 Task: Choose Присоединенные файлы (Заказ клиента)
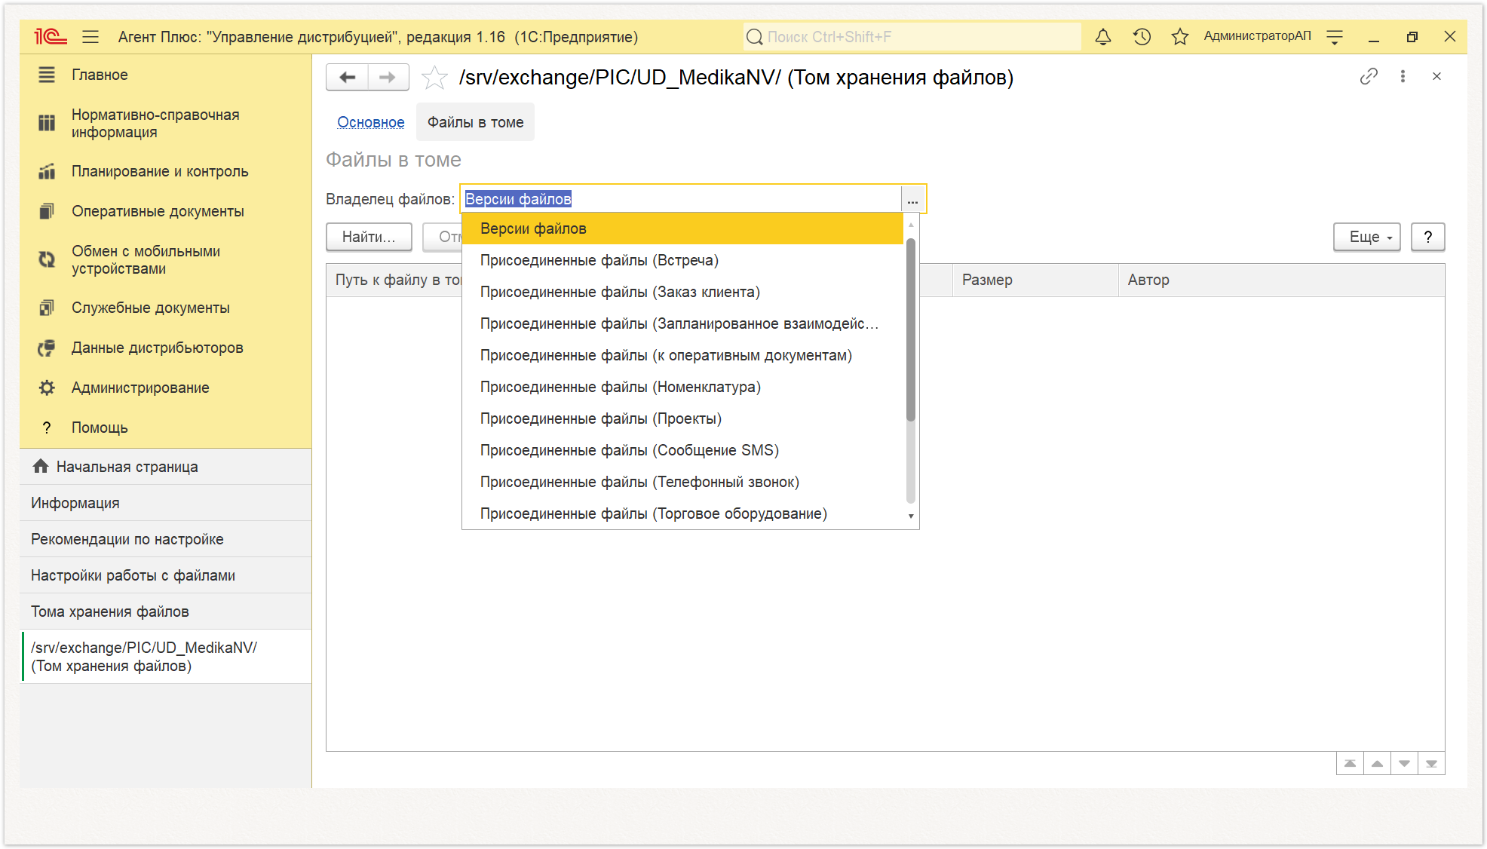tap(682, 292)
